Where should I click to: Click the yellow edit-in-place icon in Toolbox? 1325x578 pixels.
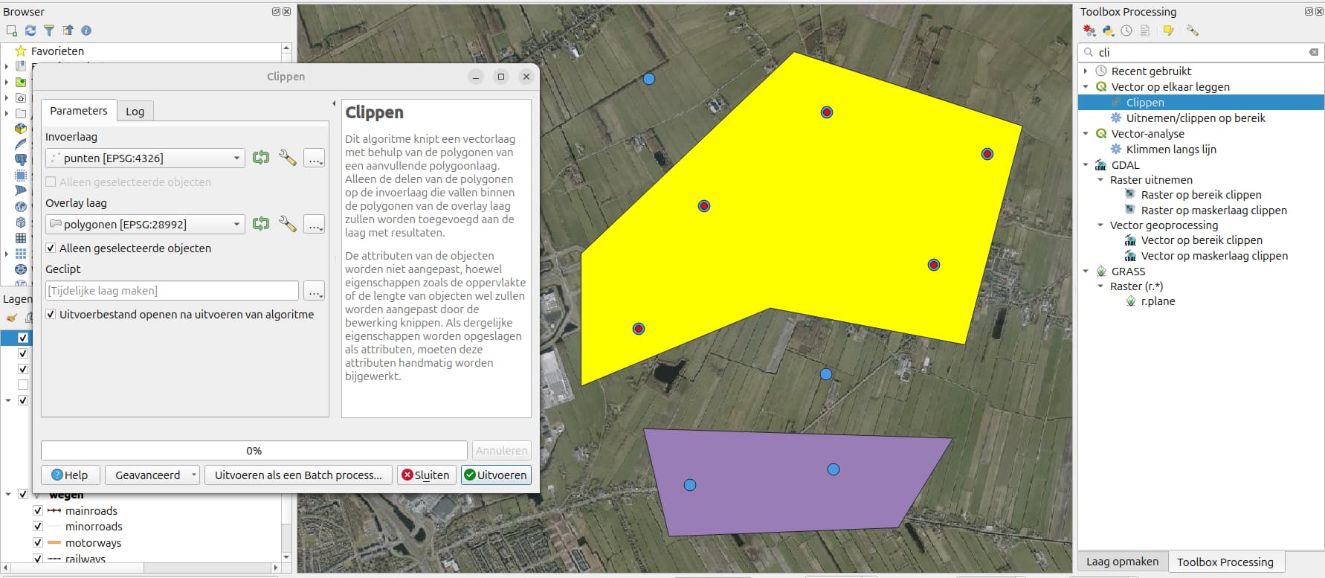click(x=1168, y=30)
